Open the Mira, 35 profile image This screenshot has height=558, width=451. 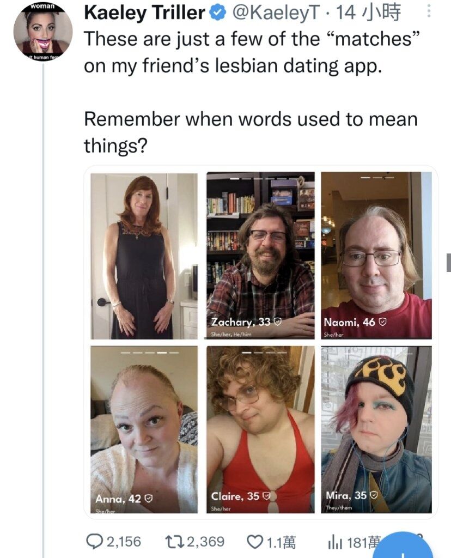coord(376,429)
